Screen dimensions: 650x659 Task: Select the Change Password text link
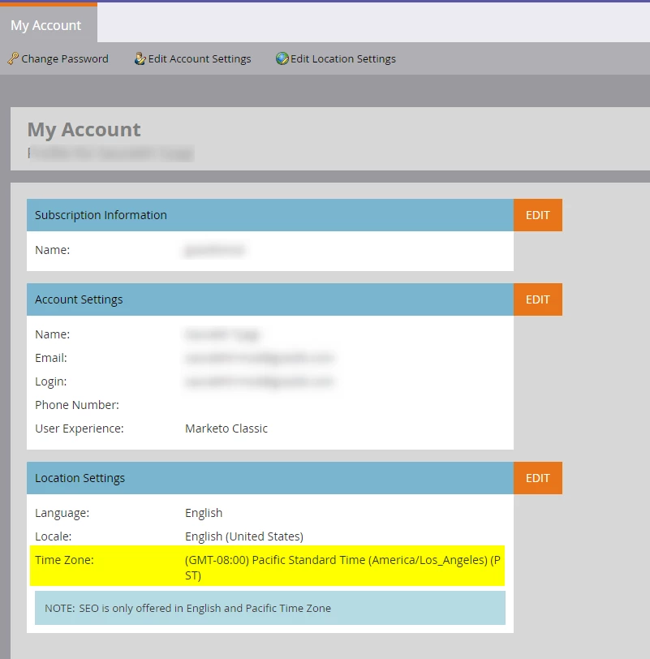pyautogui.click(x=65, y=58)
